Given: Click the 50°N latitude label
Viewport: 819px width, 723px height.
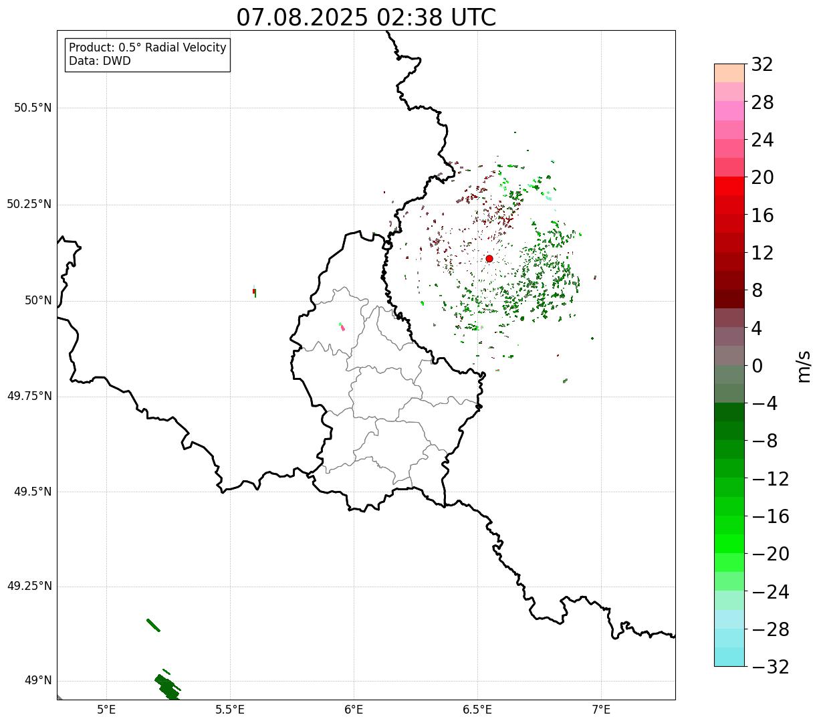Looking at the screenshot, I should pyautogui.click(x=38, y=300).
